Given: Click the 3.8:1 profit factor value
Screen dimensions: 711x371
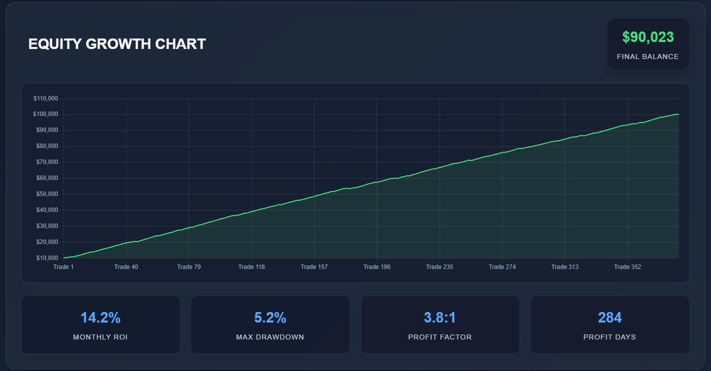Looking at the screenshot, I should [440, 318].
